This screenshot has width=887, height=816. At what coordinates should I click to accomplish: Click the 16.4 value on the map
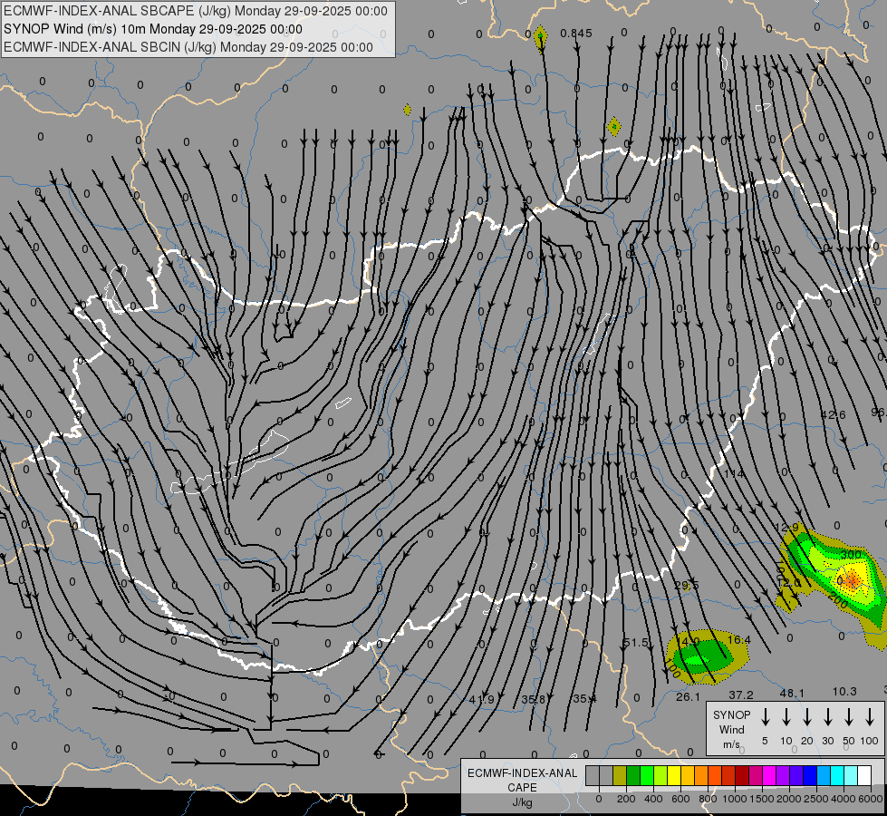738,640
